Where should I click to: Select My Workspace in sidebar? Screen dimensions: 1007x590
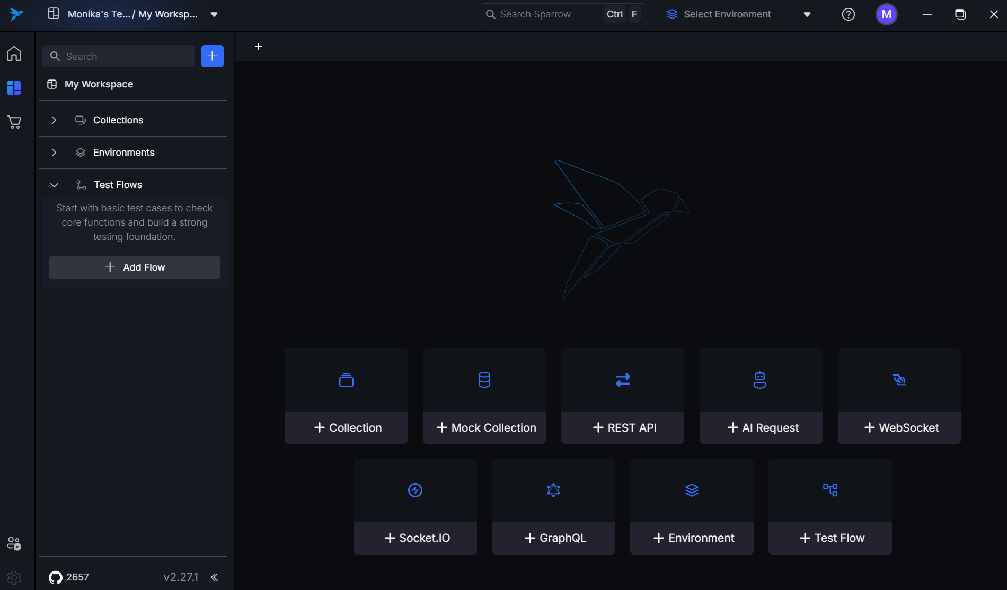[x=99, y=84]
